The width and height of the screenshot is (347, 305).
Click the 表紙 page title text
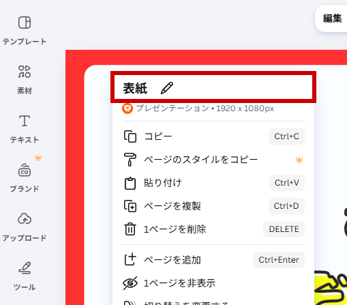(135, 88)
